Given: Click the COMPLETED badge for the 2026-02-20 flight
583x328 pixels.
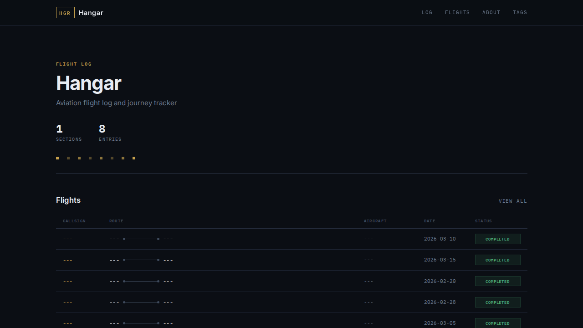Looking at the screenshot, I should point(497,282).
